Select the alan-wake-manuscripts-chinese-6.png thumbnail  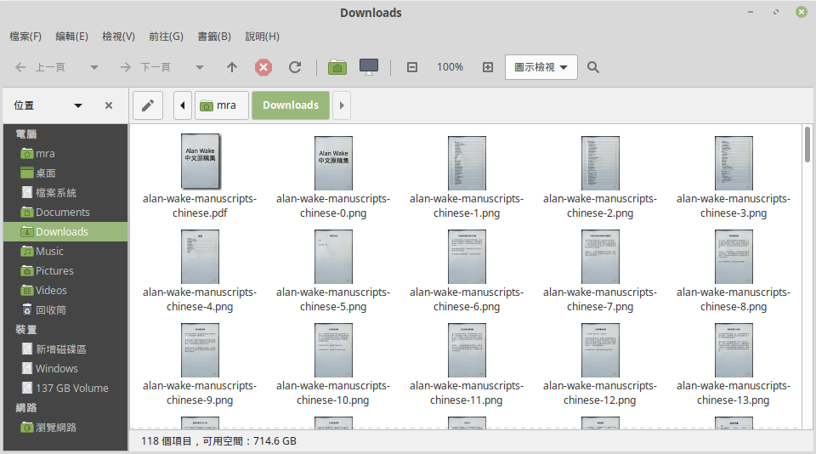[467, 257]
